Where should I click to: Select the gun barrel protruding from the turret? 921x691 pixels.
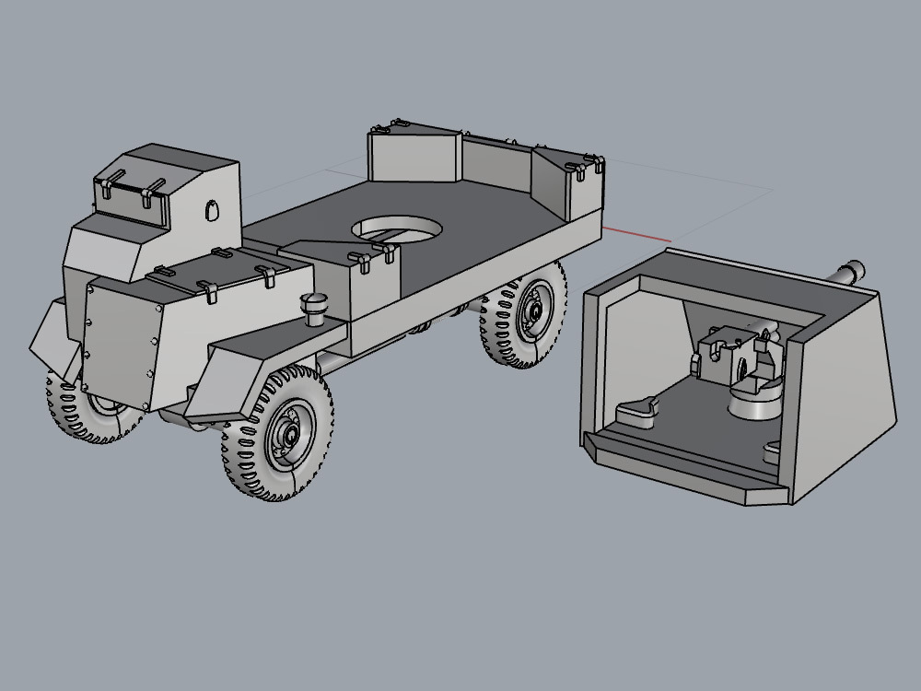[x=845, y=275]
